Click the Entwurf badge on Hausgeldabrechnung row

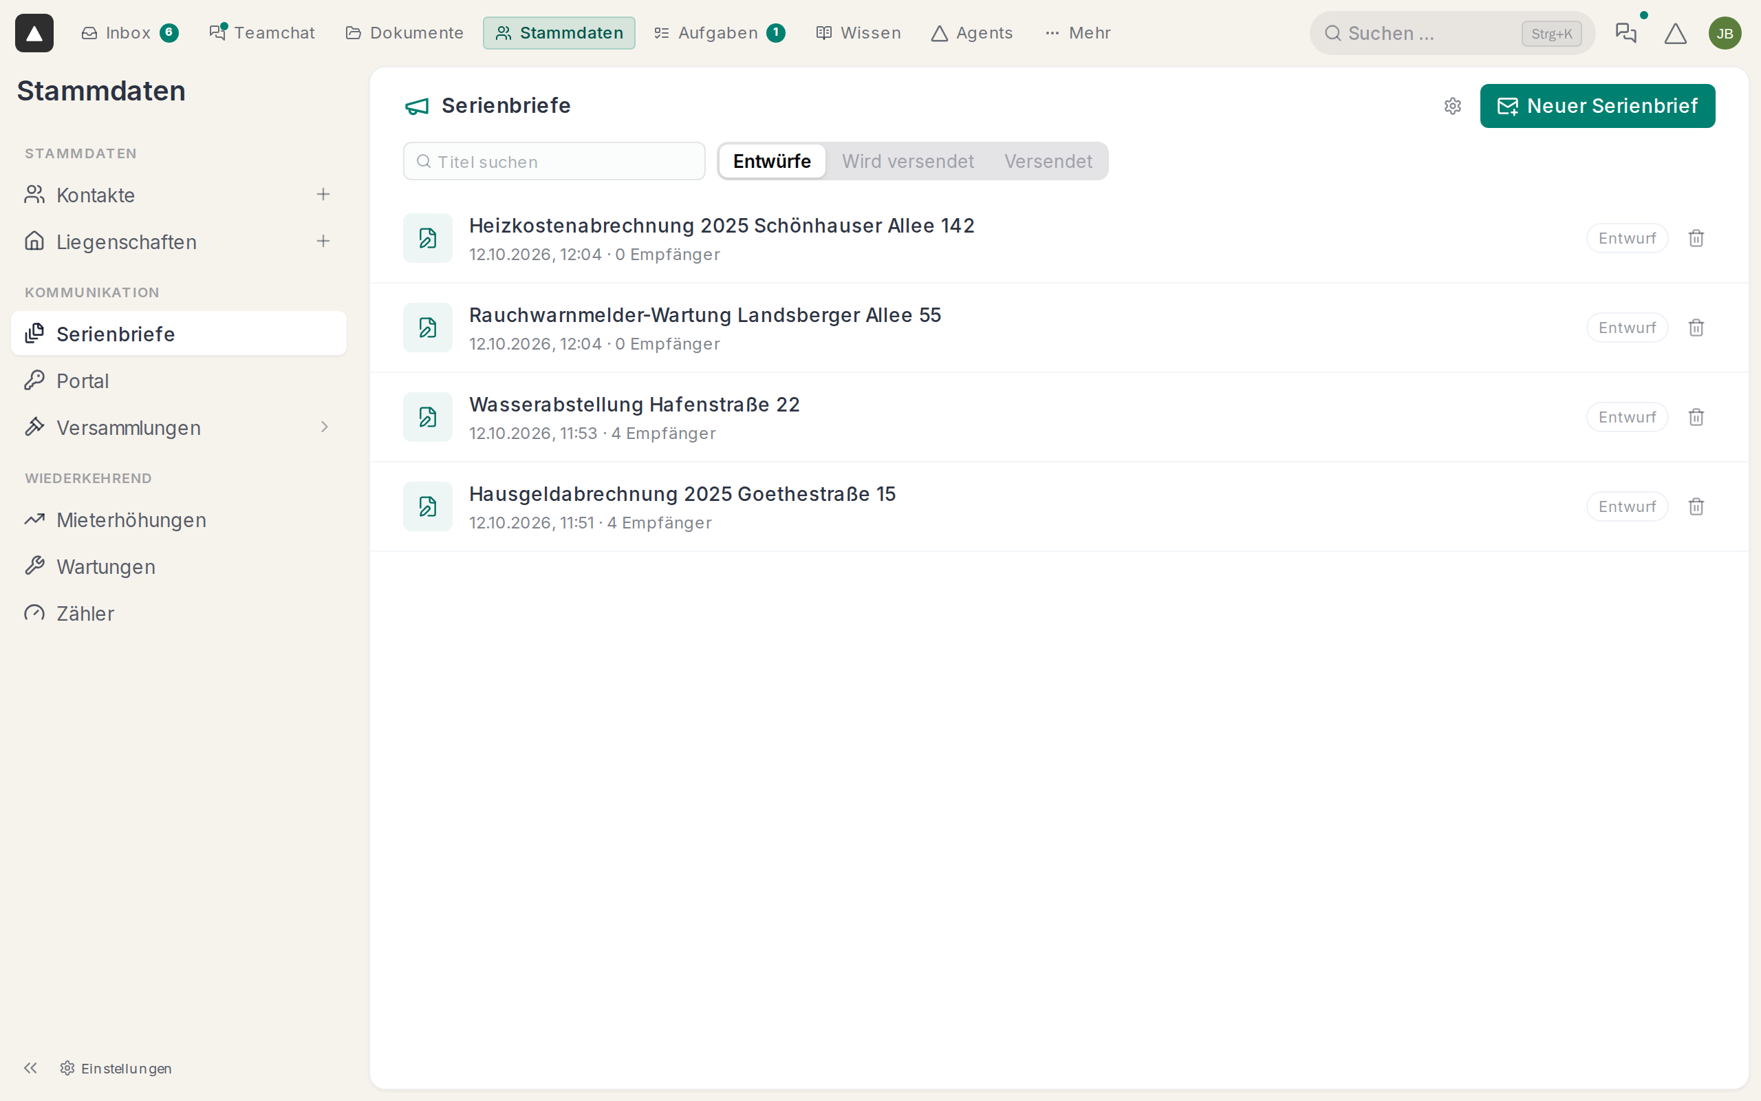tap(1627, 507)
